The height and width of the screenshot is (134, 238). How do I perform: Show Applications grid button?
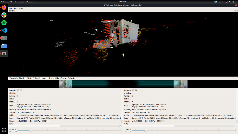click(4, 130)
